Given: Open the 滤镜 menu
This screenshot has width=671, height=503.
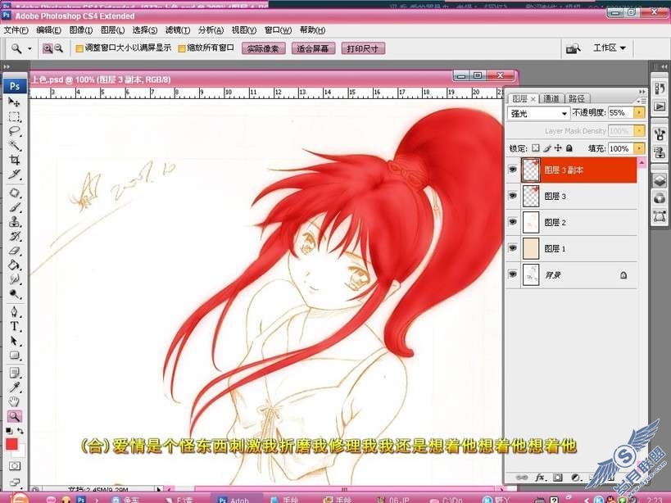Looking at the screenshot, I should click(178, 30).
